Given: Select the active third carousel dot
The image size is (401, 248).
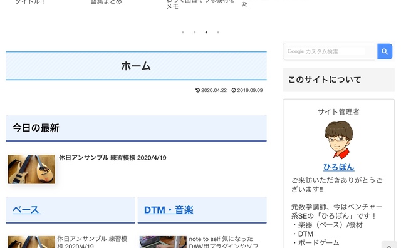Looking at the screenshot, I should (x=206, y=32).
